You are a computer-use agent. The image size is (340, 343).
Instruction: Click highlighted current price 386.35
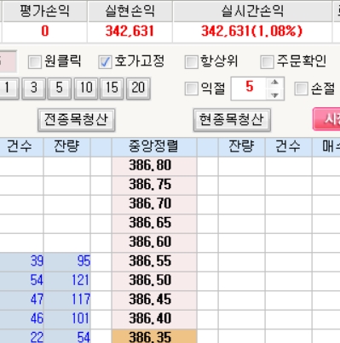pyautogui.click(x=154, y=336)
